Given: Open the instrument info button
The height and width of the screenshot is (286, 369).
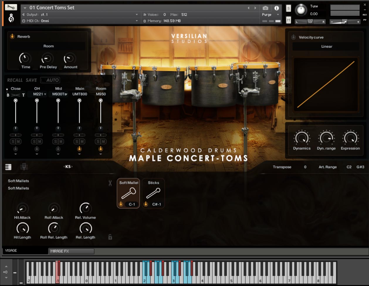Looking at the screenshot, I should [276, 8].
